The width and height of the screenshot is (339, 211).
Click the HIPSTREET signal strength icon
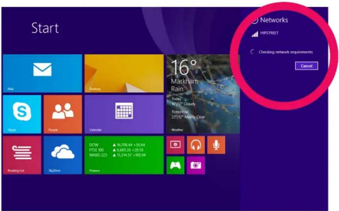[x=255, y=34]
